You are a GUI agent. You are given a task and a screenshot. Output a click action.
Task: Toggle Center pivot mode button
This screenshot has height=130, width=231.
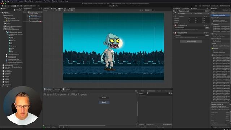pyautogui.click(x=27, y=6)
